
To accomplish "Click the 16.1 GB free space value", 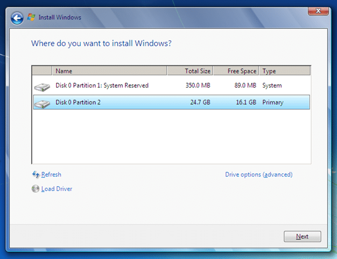I will (x=246, y=102).
